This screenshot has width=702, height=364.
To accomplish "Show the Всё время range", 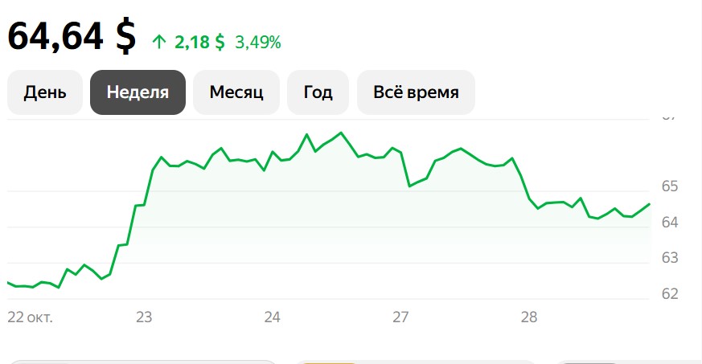I will point(416,92).
